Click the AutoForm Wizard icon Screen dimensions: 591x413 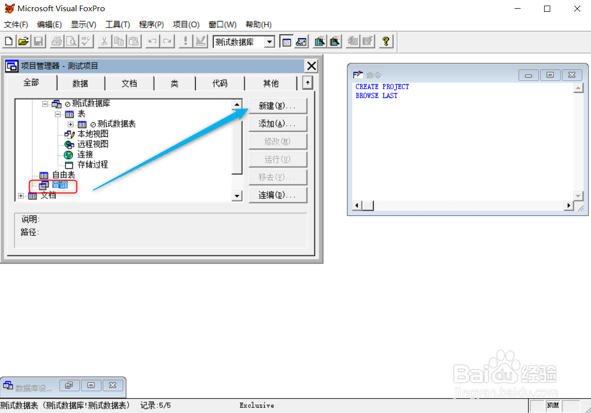353,41
